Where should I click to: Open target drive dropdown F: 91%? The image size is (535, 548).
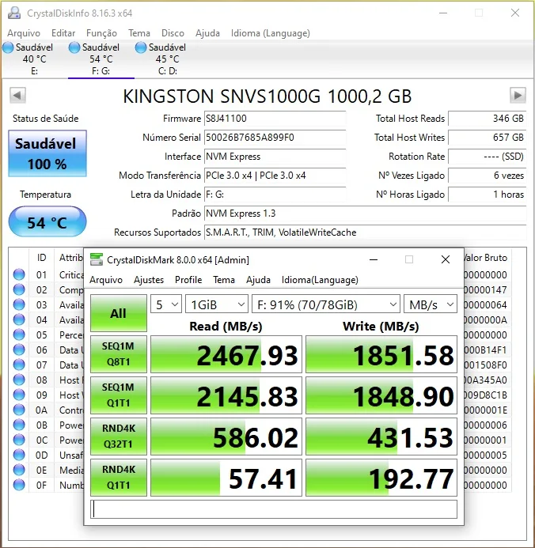pyautogui.click(x=326, y=304)
